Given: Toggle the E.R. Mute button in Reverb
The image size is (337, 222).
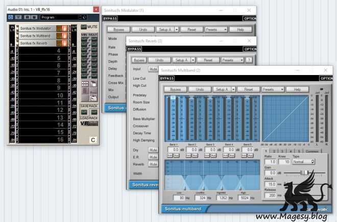Looking at the screenshot, I should [153, 157].
